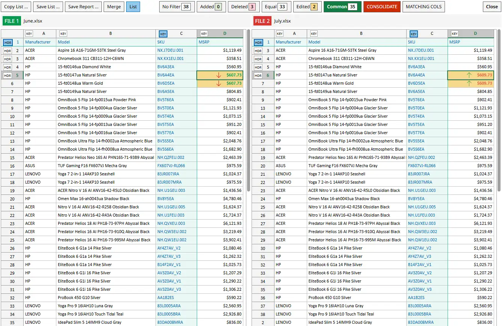Click HDR marker on File 2 row 1
The image size is (502, 326).
[258, 42]
